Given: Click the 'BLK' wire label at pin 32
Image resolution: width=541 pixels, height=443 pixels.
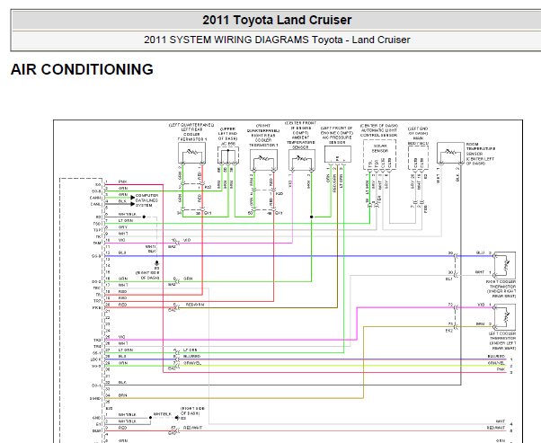Looking at the screenshot, I should [x=122, y=382].
